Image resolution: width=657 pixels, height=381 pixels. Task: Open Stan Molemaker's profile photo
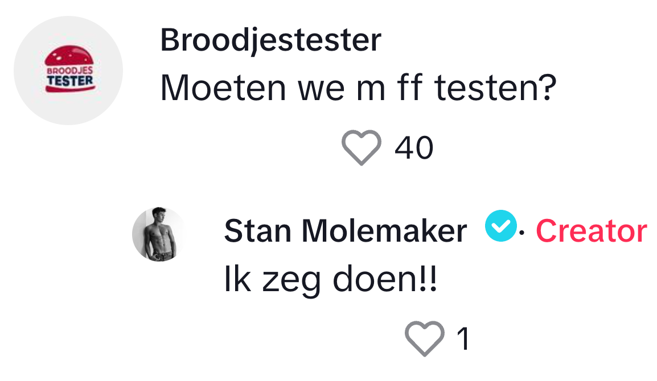tap(159, 234)
